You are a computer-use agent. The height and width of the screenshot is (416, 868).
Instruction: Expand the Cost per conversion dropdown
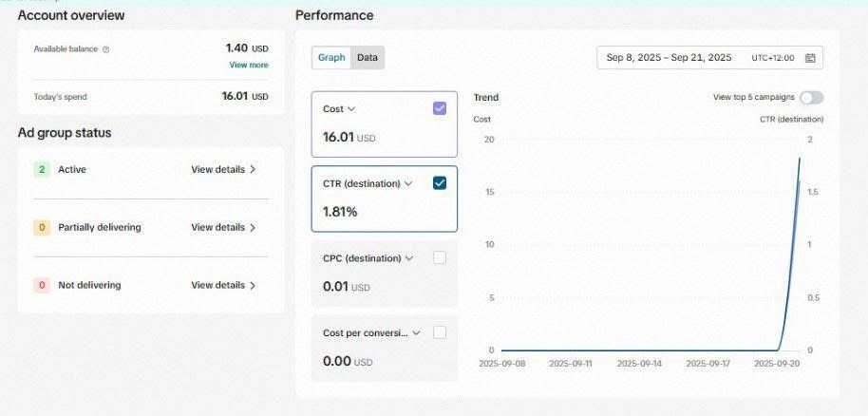point(415,332)
